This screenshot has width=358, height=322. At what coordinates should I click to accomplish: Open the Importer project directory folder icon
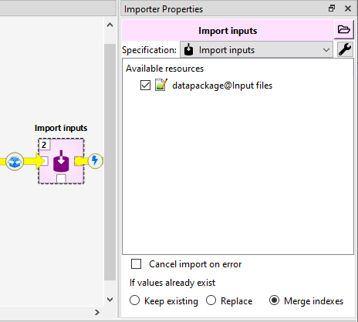pyautogui.click(x=344, y=30)
